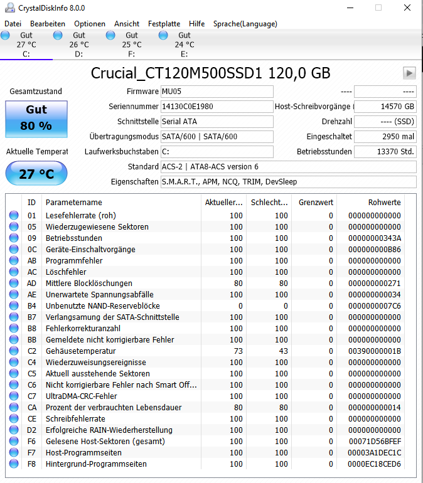The width and height of the screenshot is (423, 483).
Task: Click status orb for UltraDMA-CRC-Fehler
Action: (14, 396)
